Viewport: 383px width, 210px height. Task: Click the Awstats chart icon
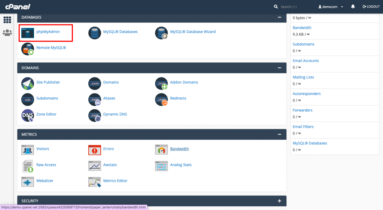95,166
